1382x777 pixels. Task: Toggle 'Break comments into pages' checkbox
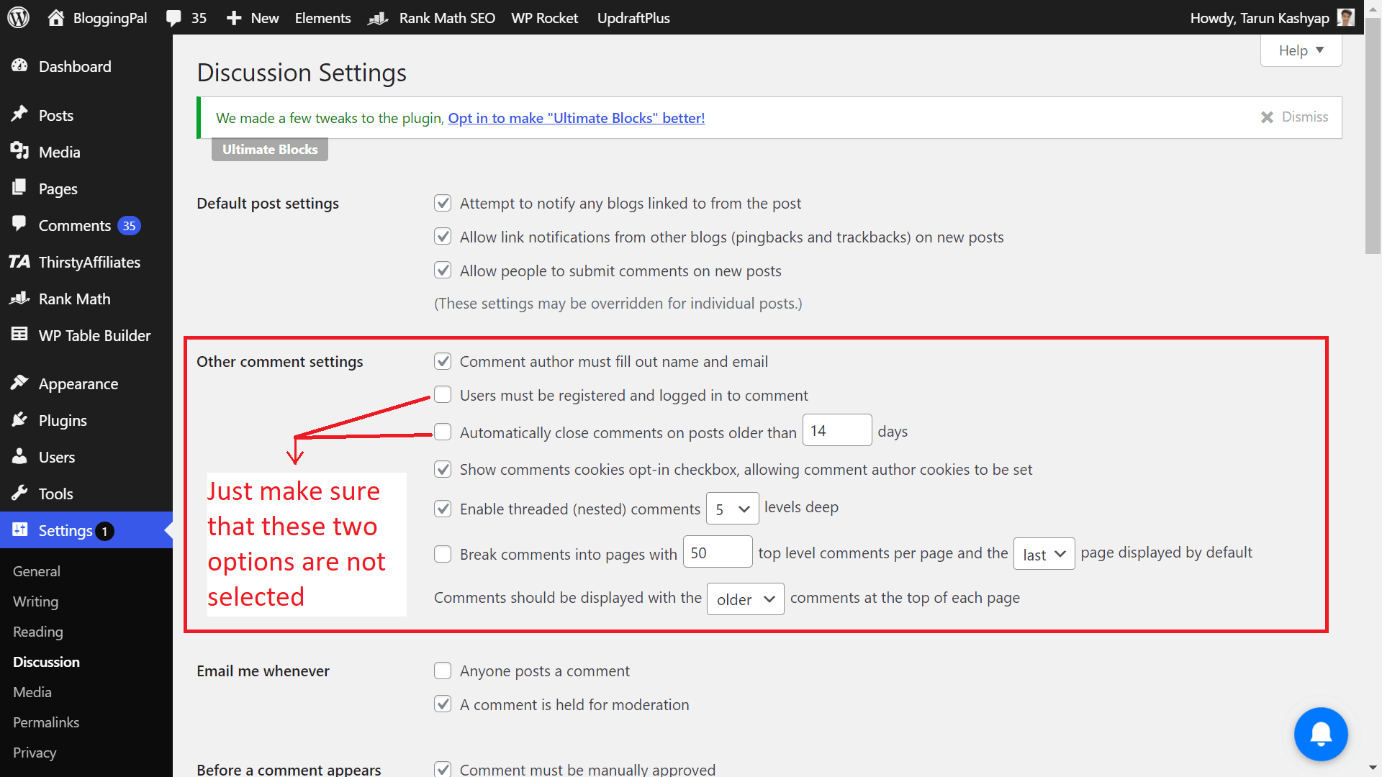tap(441, 552)
